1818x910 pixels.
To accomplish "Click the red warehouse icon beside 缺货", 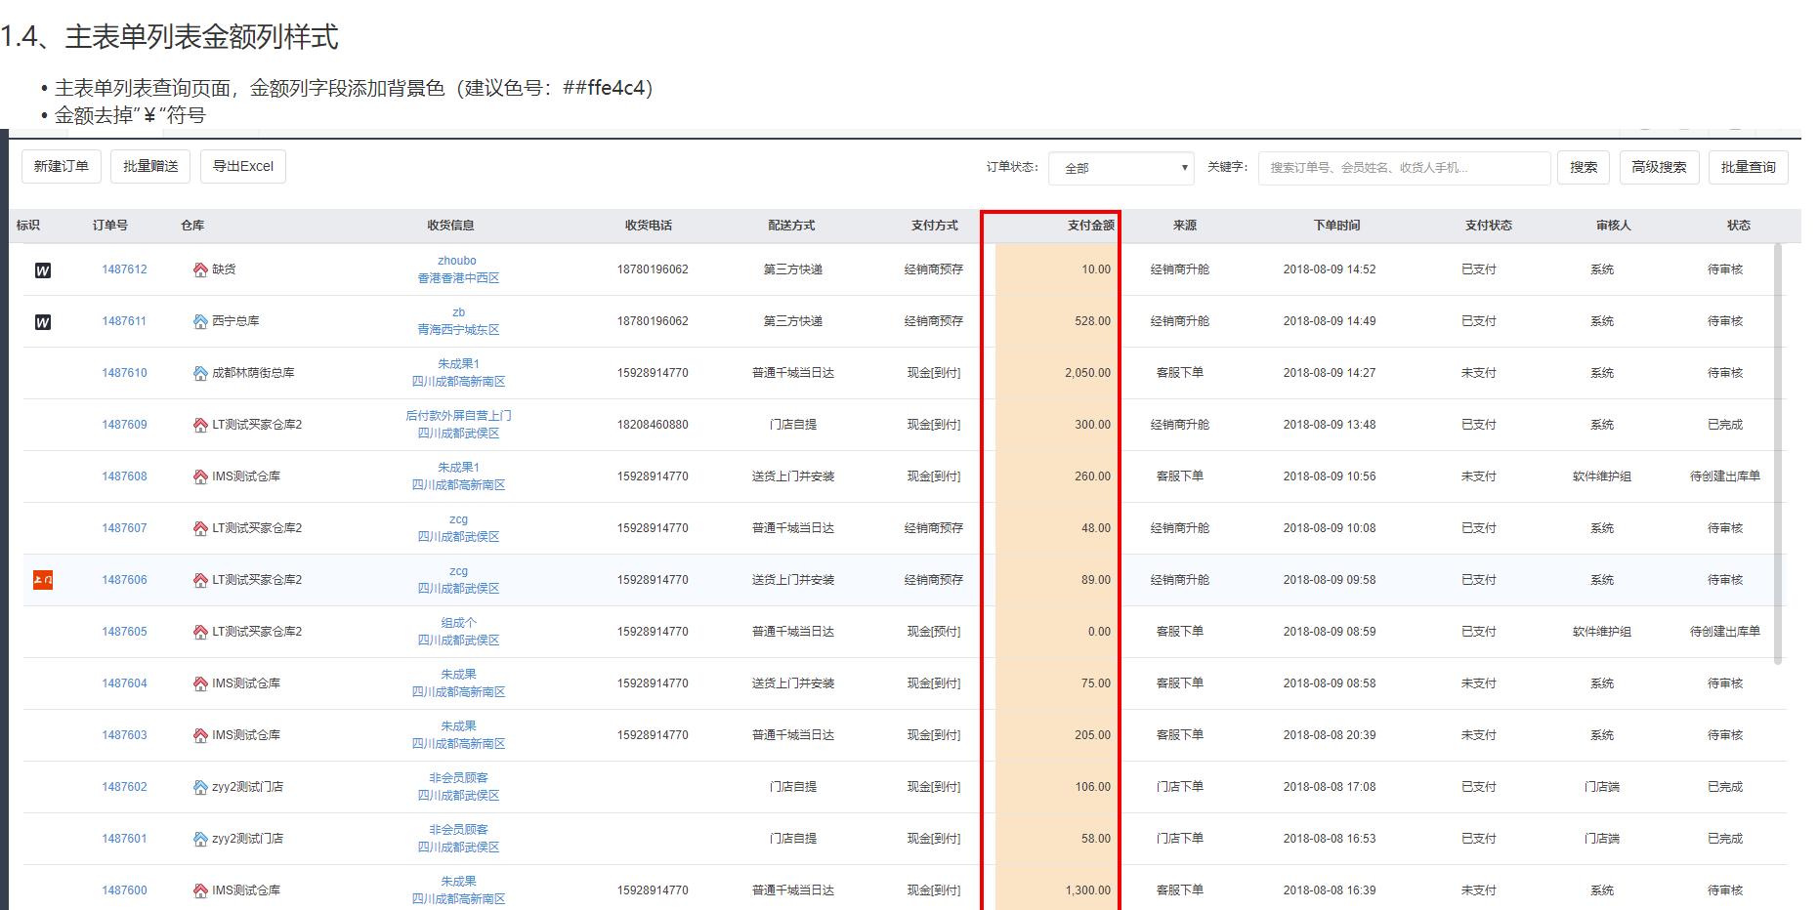I will coord(200,269).
